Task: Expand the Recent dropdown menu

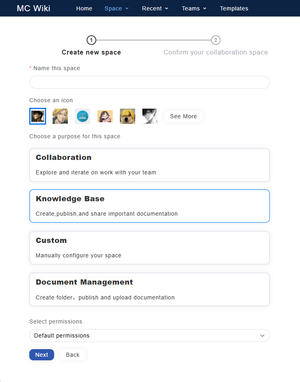Action: click(155, 8)
